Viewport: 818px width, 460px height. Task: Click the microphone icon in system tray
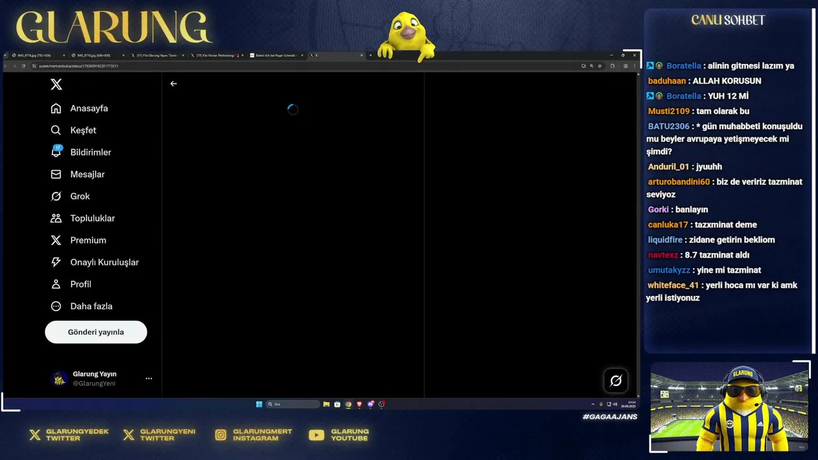(x=601, y=404)
